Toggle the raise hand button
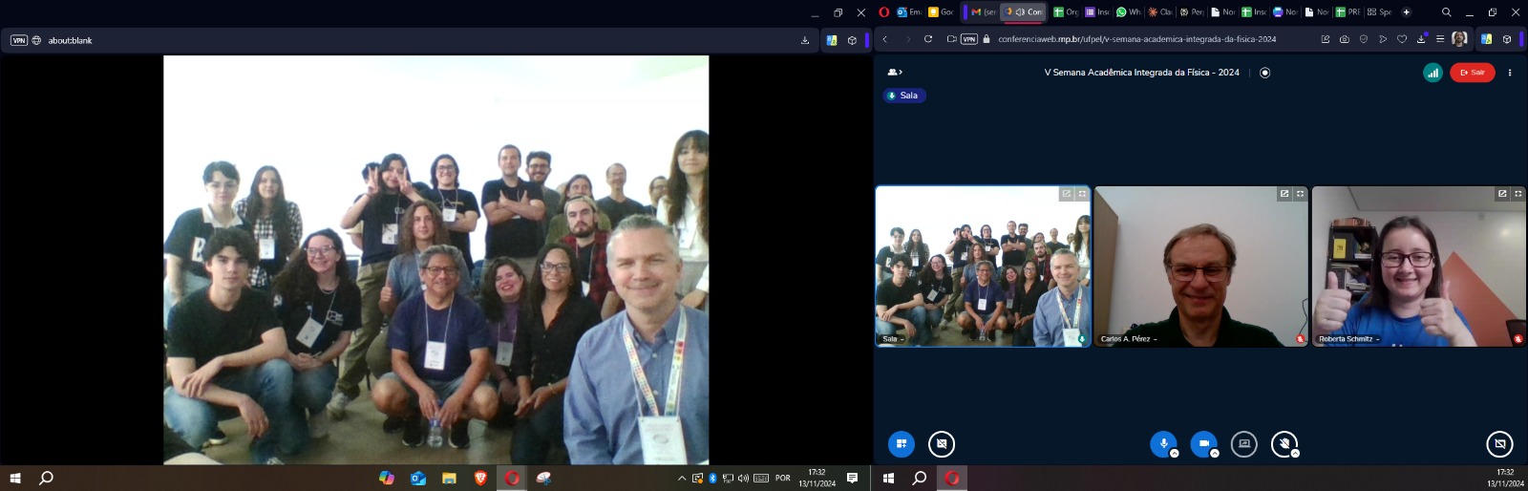Screen dimensions: 1528x491 [x=1284, y=444]
